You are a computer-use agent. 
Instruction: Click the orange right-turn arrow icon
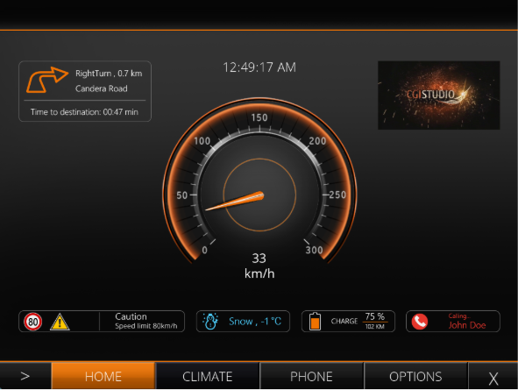(x=47, y=80)
